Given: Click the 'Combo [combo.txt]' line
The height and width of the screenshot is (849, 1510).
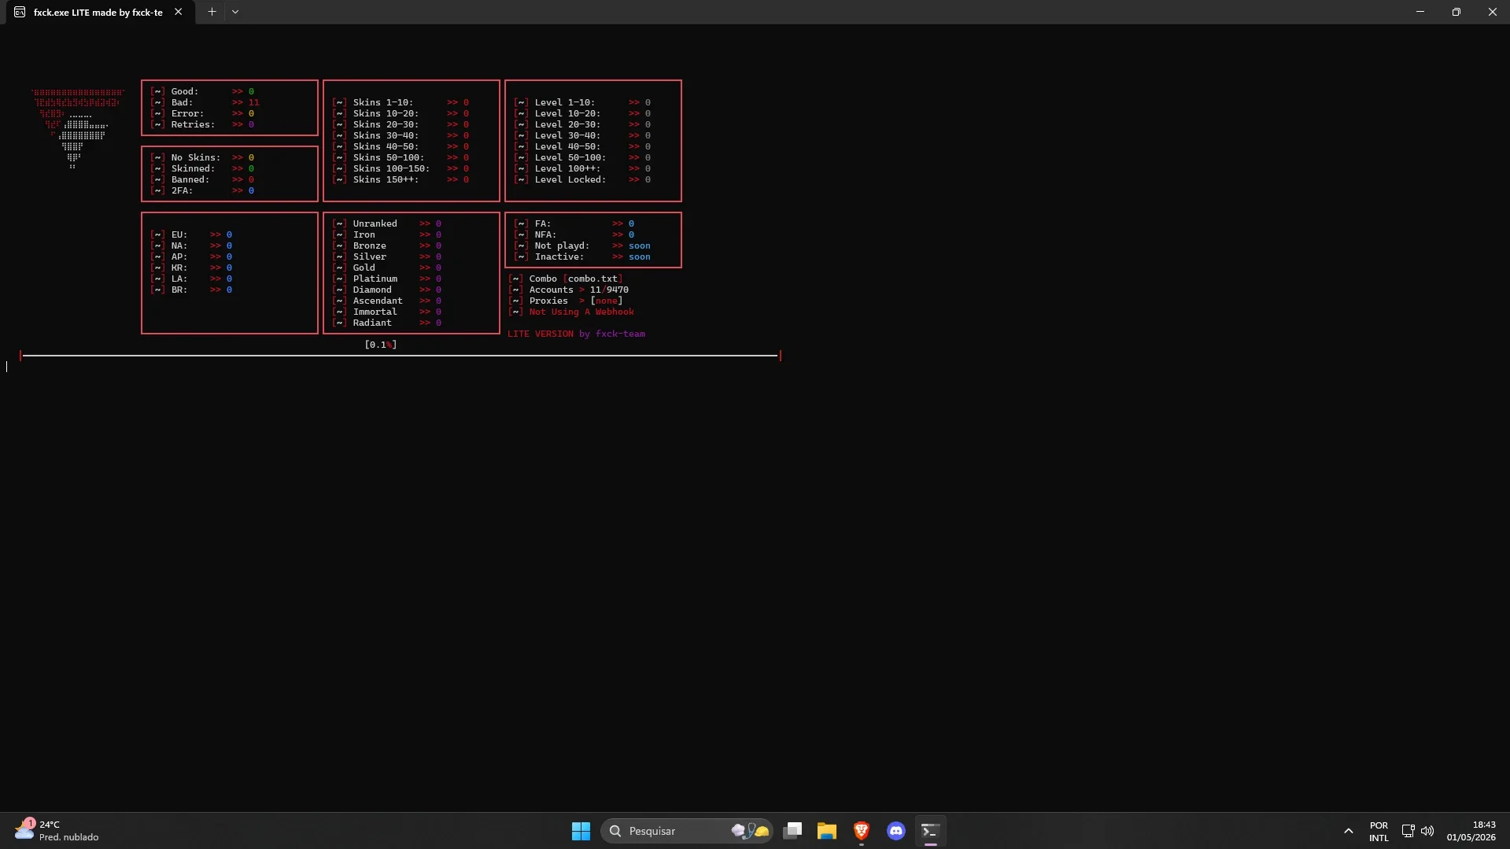Looking at the screenshot, I should (566, 279).
